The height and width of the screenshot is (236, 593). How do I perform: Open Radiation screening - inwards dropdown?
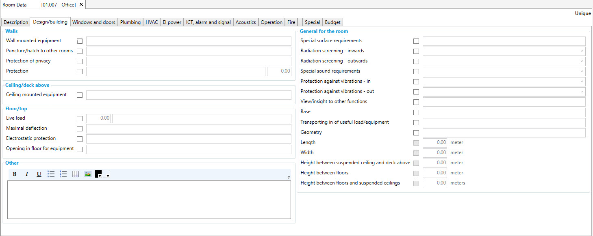(504, 51)
